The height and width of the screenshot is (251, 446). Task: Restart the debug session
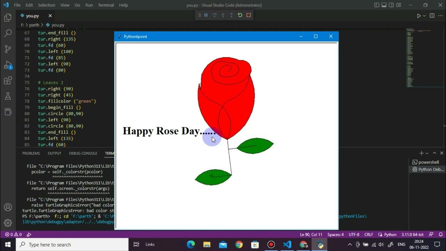coord(240,15)
